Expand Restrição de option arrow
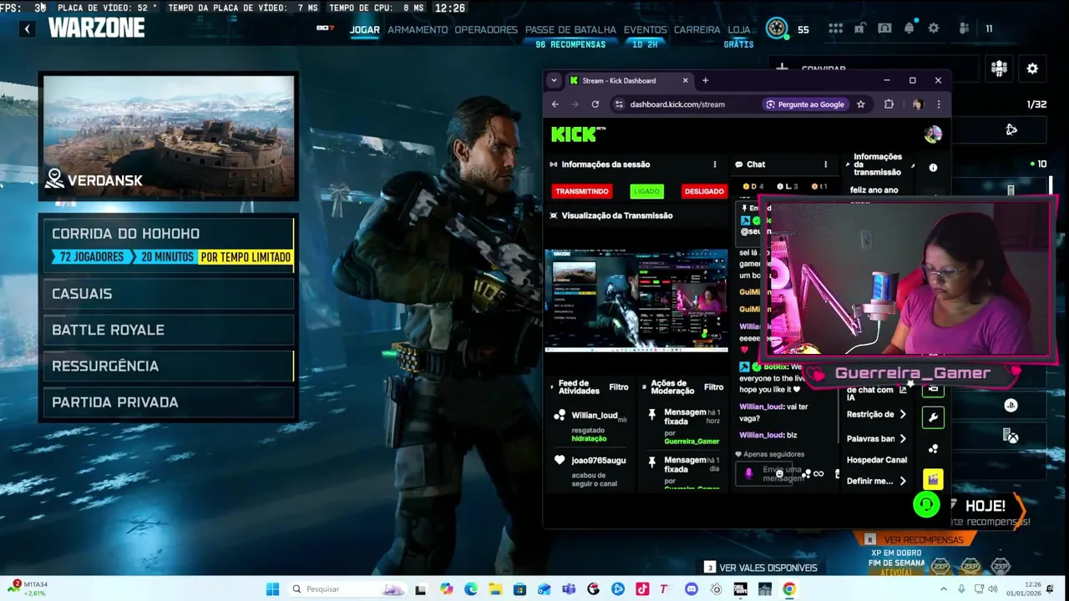 click(903, 415)
